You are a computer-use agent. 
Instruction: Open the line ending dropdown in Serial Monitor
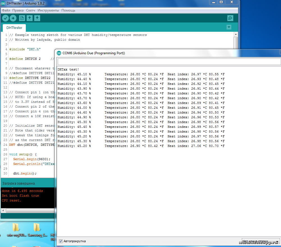point(261,241)
